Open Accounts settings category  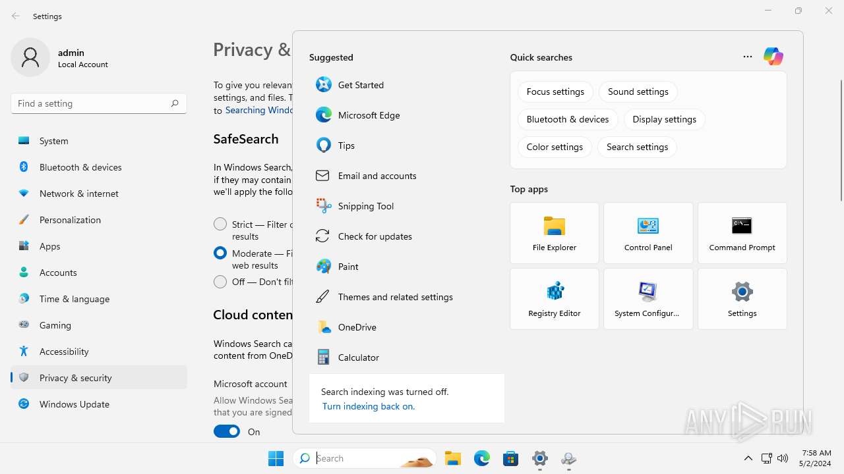pos(99,273)
